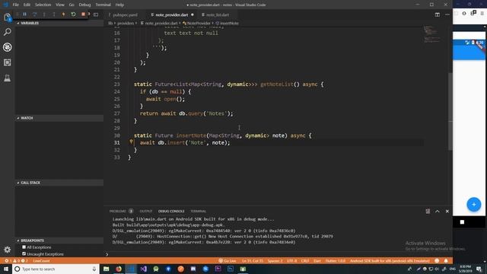Open the Help menu
The height and width of the screenshot is (274, 487).
(119, 5)
